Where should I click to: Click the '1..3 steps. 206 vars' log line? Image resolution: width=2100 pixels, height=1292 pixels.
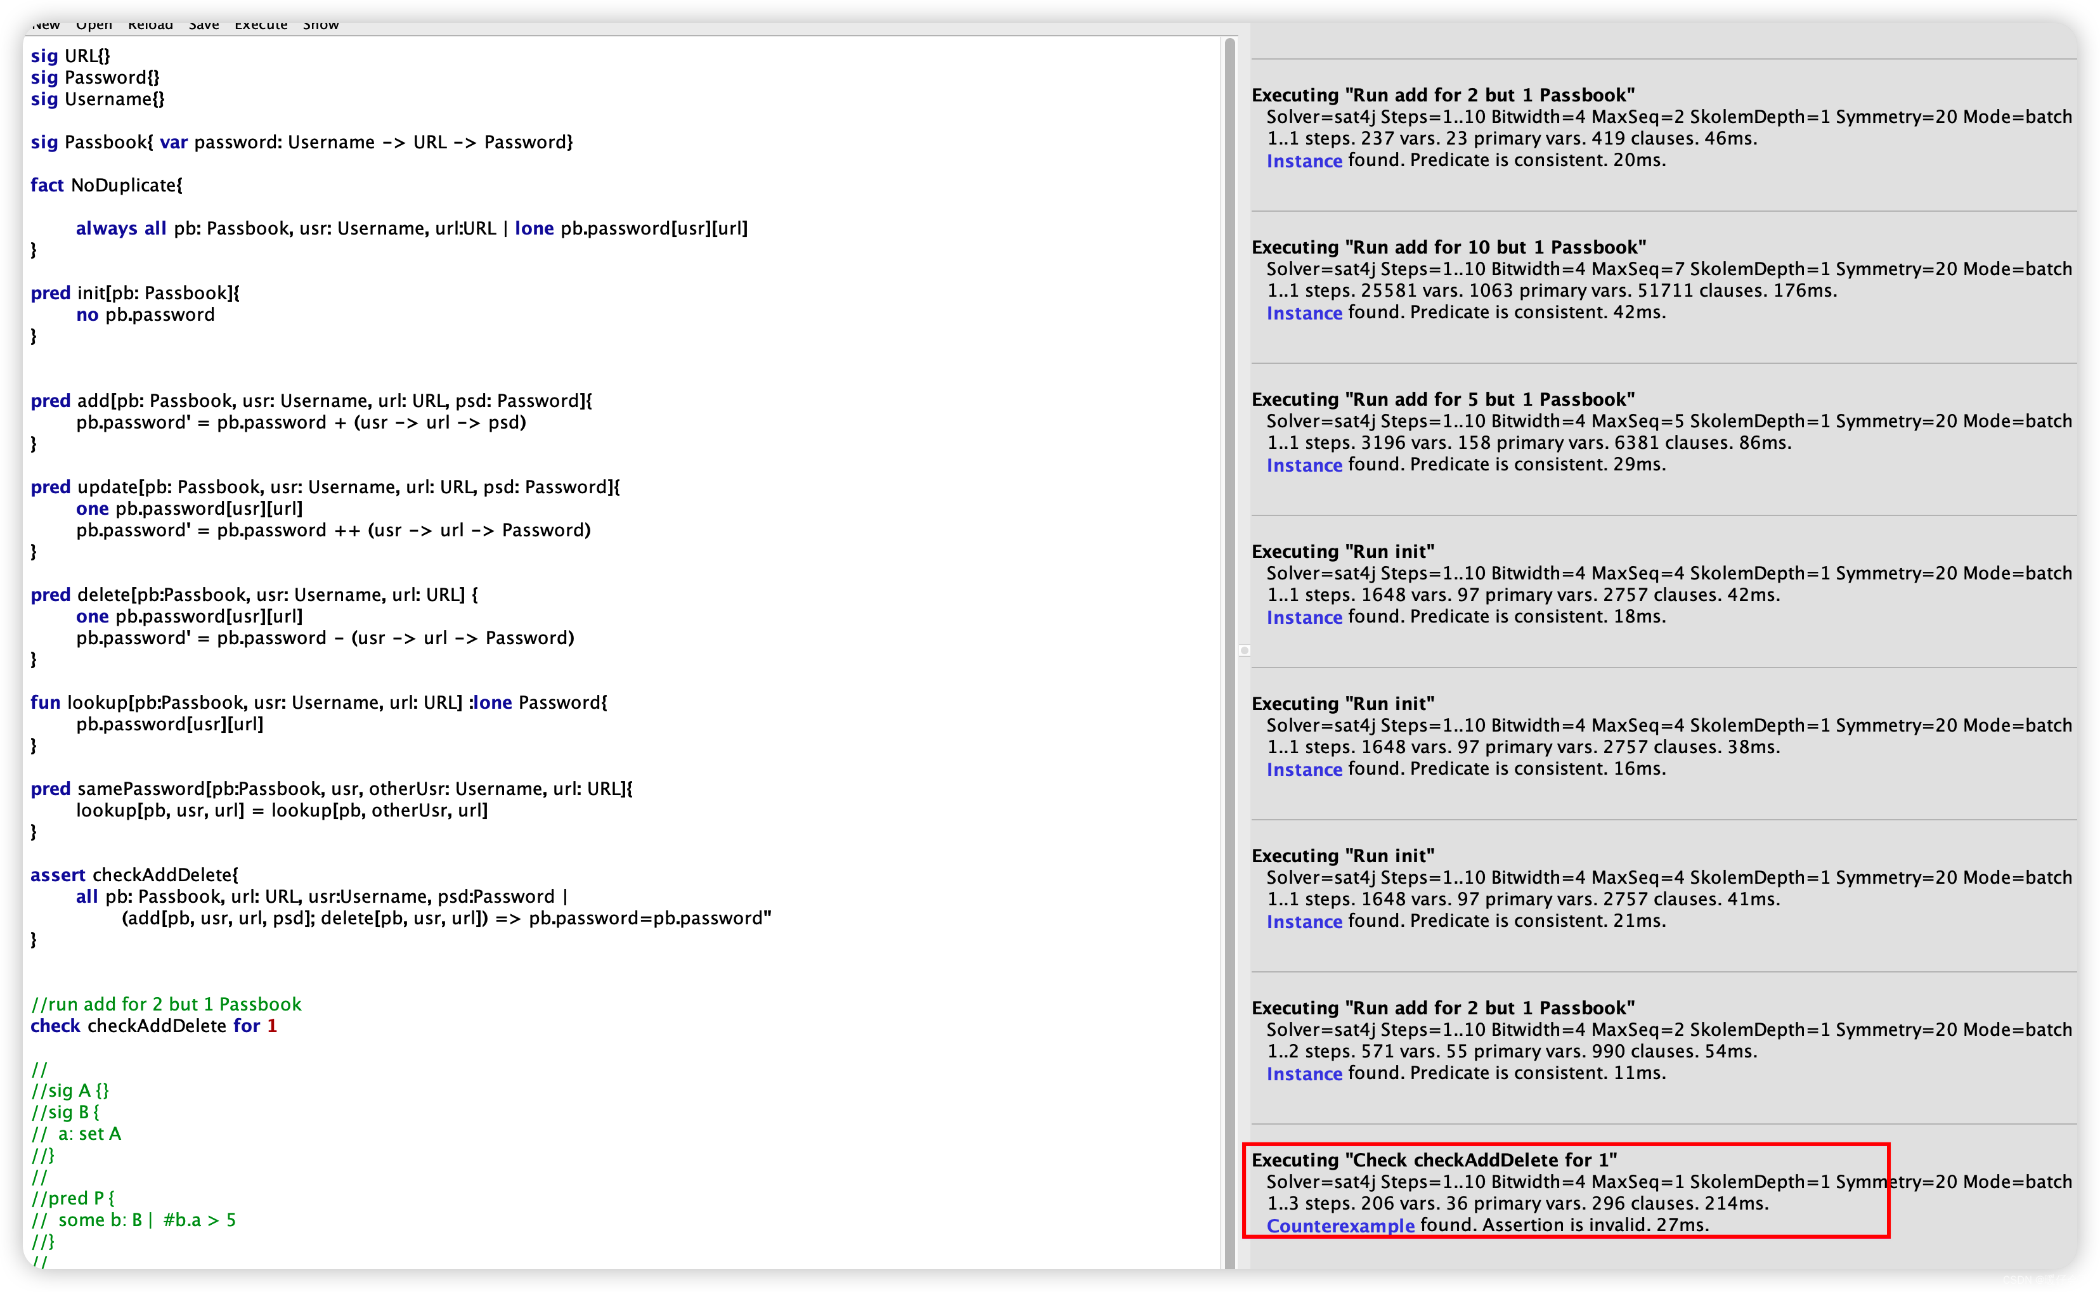[x=1518, y=1203]
